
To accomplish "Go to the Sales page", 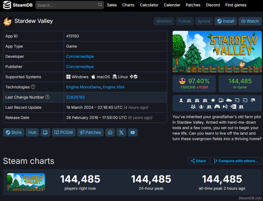I will click(112, 5).
